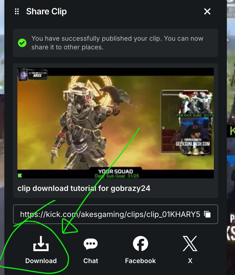Copy the clip link with copy icon
Viewport: 235px width, 275px height.
coord(207,214)
